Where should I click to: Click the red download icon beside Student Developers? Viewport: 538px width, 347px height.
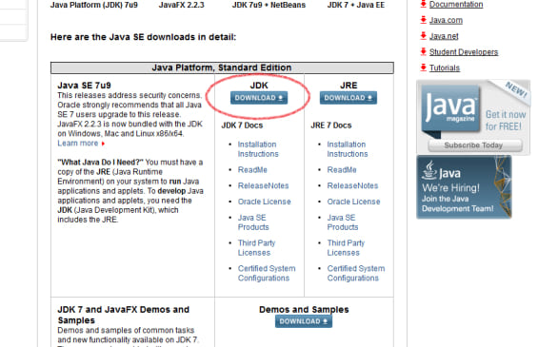click(424, 51)
